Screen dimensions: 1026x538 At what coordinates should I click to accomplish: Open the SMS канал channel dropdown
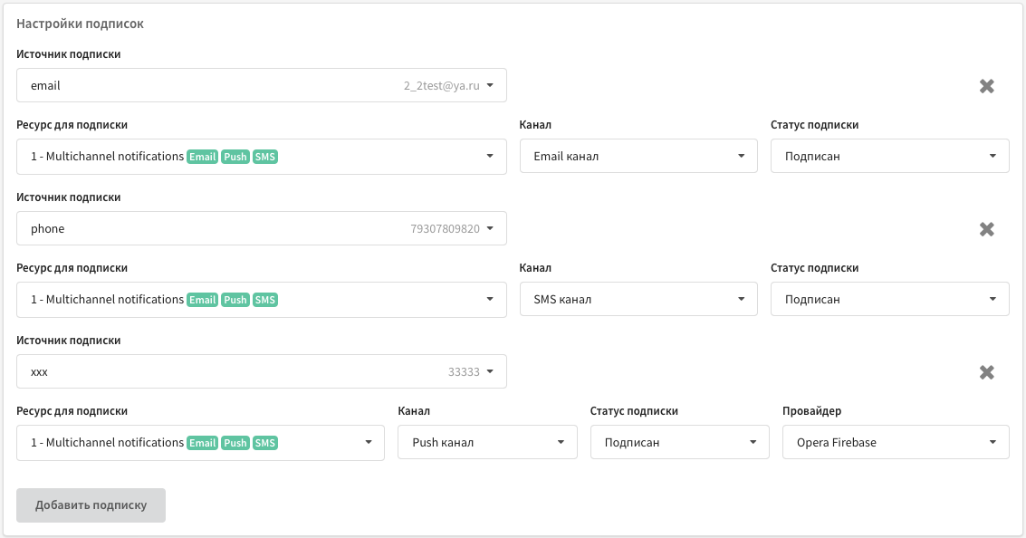638,299
